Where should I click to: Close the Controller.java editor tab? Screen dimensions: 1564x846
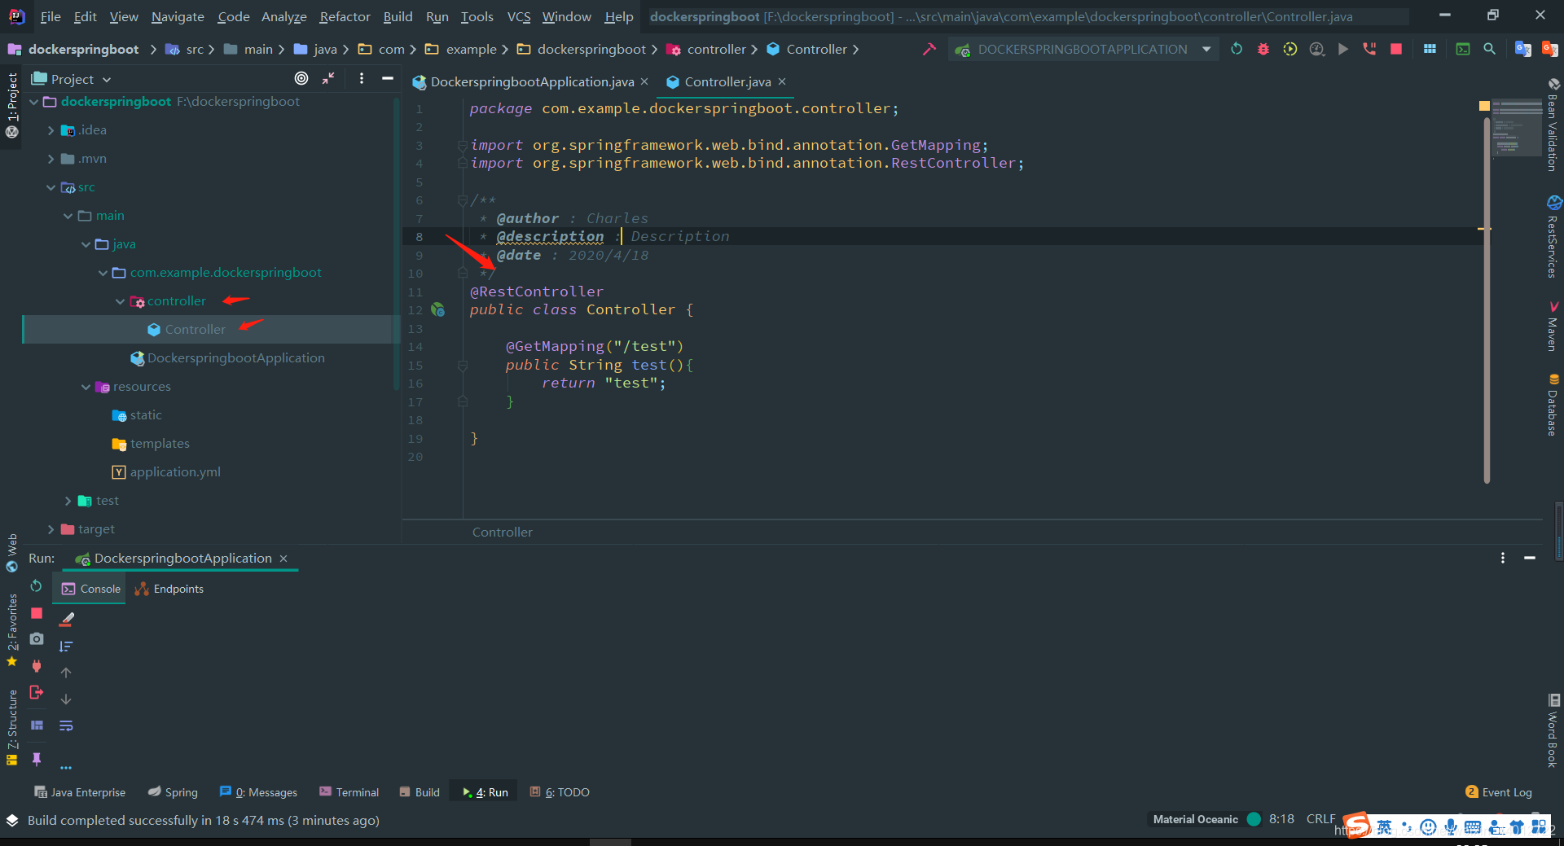pos(782,81)
